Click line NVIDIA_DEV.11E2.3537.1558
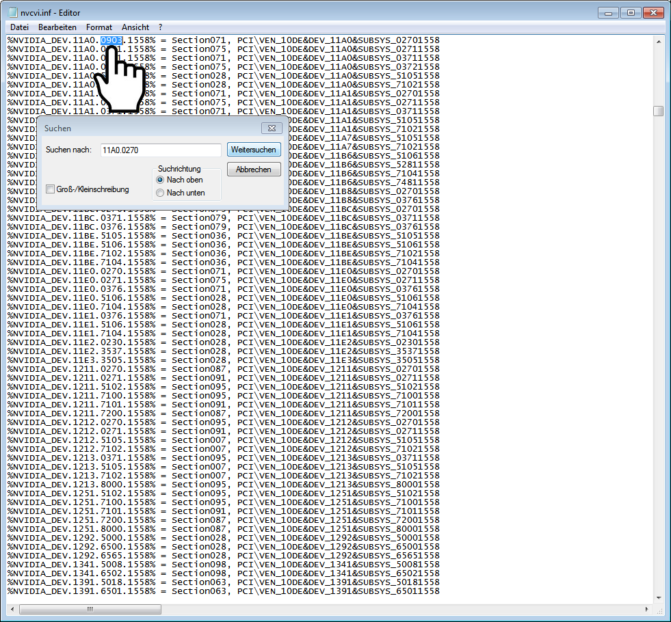 (x=224, y=351)
